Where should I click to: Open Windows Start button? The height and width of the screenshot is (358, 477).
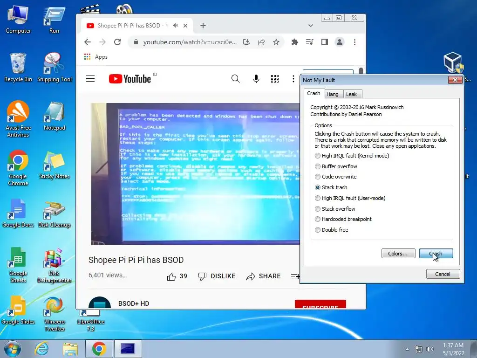pyautogui.click(x=12, y=349)
